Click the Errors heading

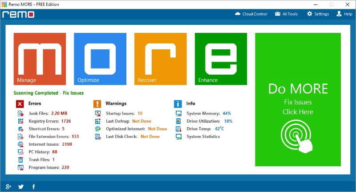(x=35, y=104)
